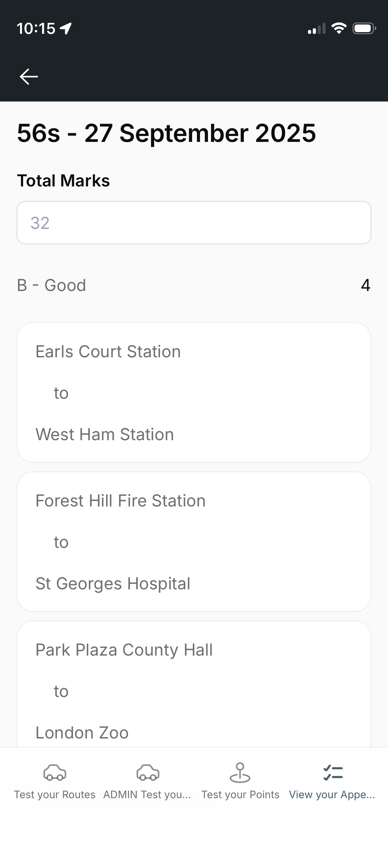Tap the Test your Points pin icon
Viewport: 388px width, 841px height.
click(x=240, y=773)
